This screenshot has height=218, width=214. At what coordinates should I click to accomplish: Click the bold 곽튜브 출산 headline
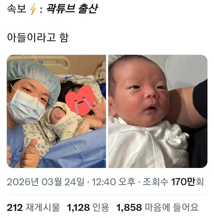coord(72,9)
